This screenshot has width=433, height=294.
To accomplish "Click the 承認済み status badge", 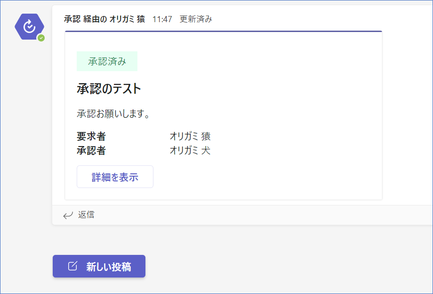I will tap(107, 61).
